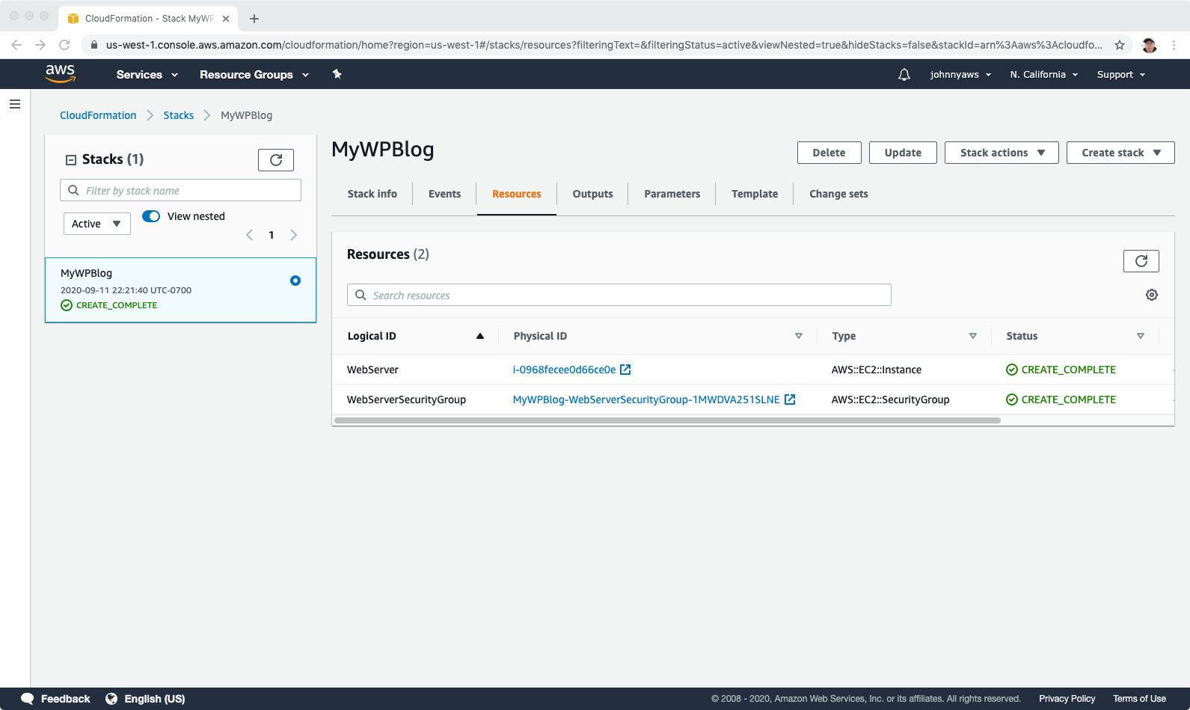Refresh the Stacks list
1190x710 pixels.
276,160
